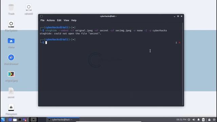The width and height of the screenshot is (217, 122).
Task: Launch the terminal emulator from taskbar
Action: click(20, 120)
